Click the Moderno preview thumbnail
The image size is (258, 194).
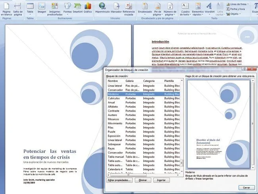pyautogui.click(x=219, y=124)
